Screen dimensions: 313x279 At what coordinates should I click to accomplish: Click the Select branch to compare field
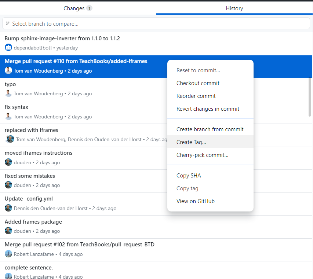[x=156, y=23]
